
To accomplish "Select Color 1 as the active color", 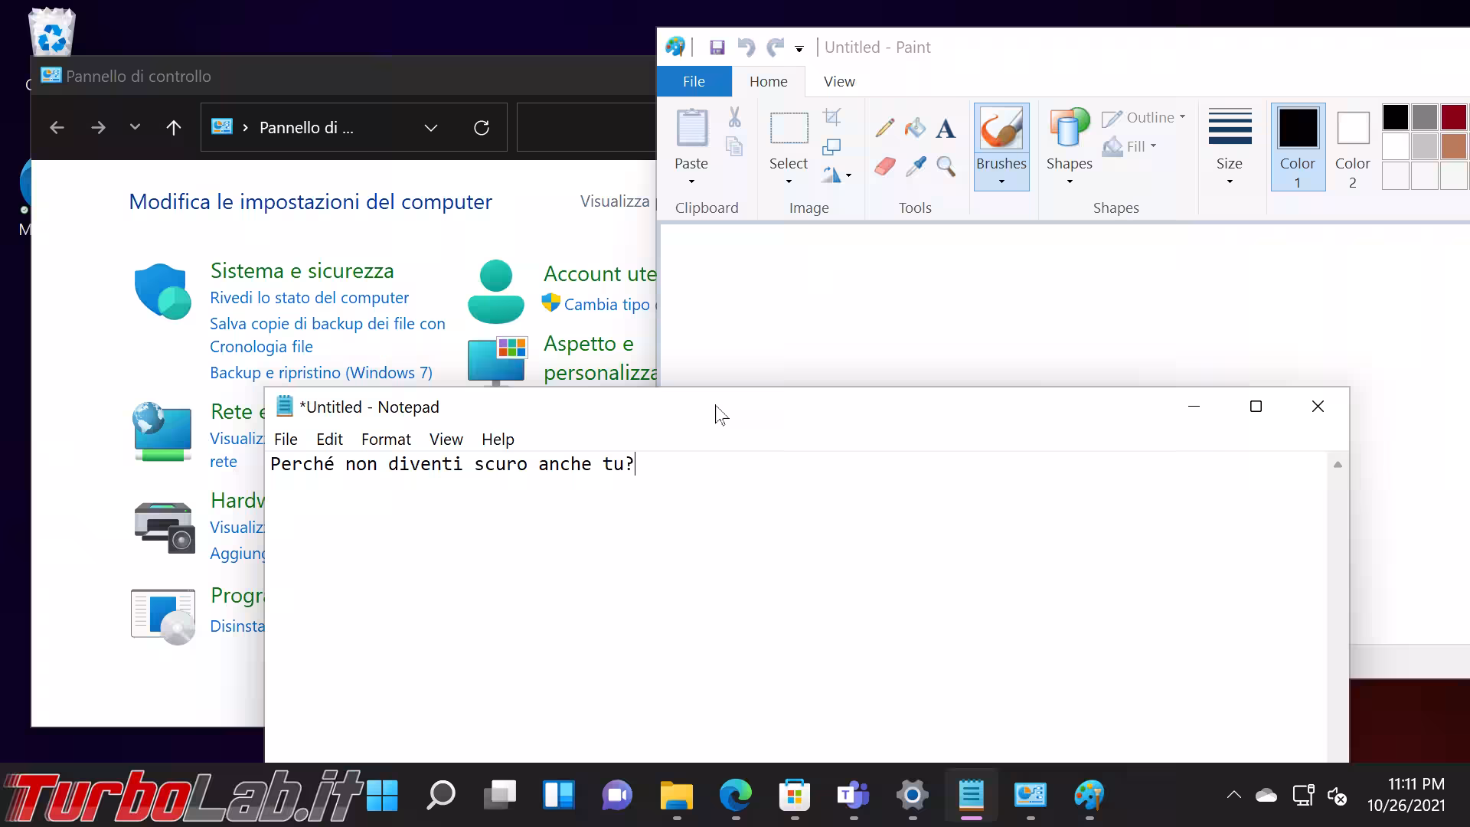I will point(1298,147).
